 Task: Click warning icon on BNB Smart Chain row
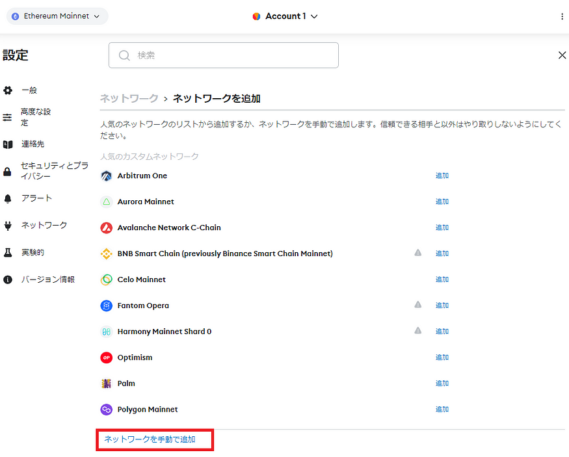(418, 252)
